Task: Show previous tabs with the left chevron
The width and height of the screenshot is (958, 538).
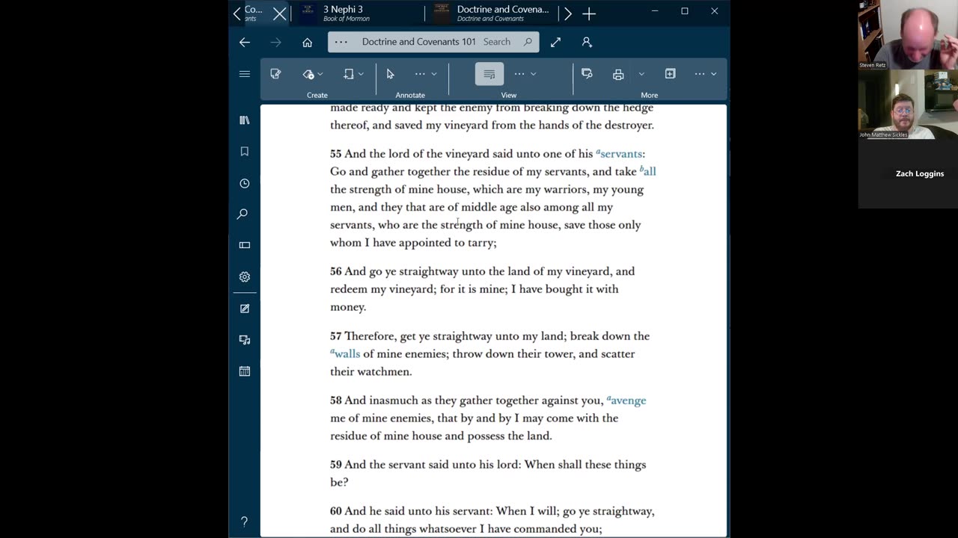Action: [237, 13]
